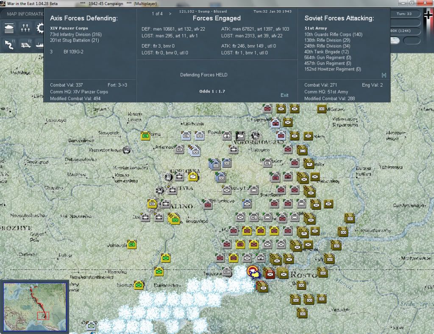Click the minimap overview thumbnail
Viewport: 434px width, 334px height.
(x=35, y=306)
